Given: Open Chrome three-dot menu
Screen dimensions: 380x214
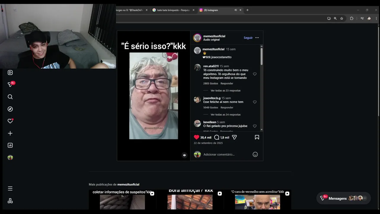Looking at the screenshot, I should [x=376, y=18].
